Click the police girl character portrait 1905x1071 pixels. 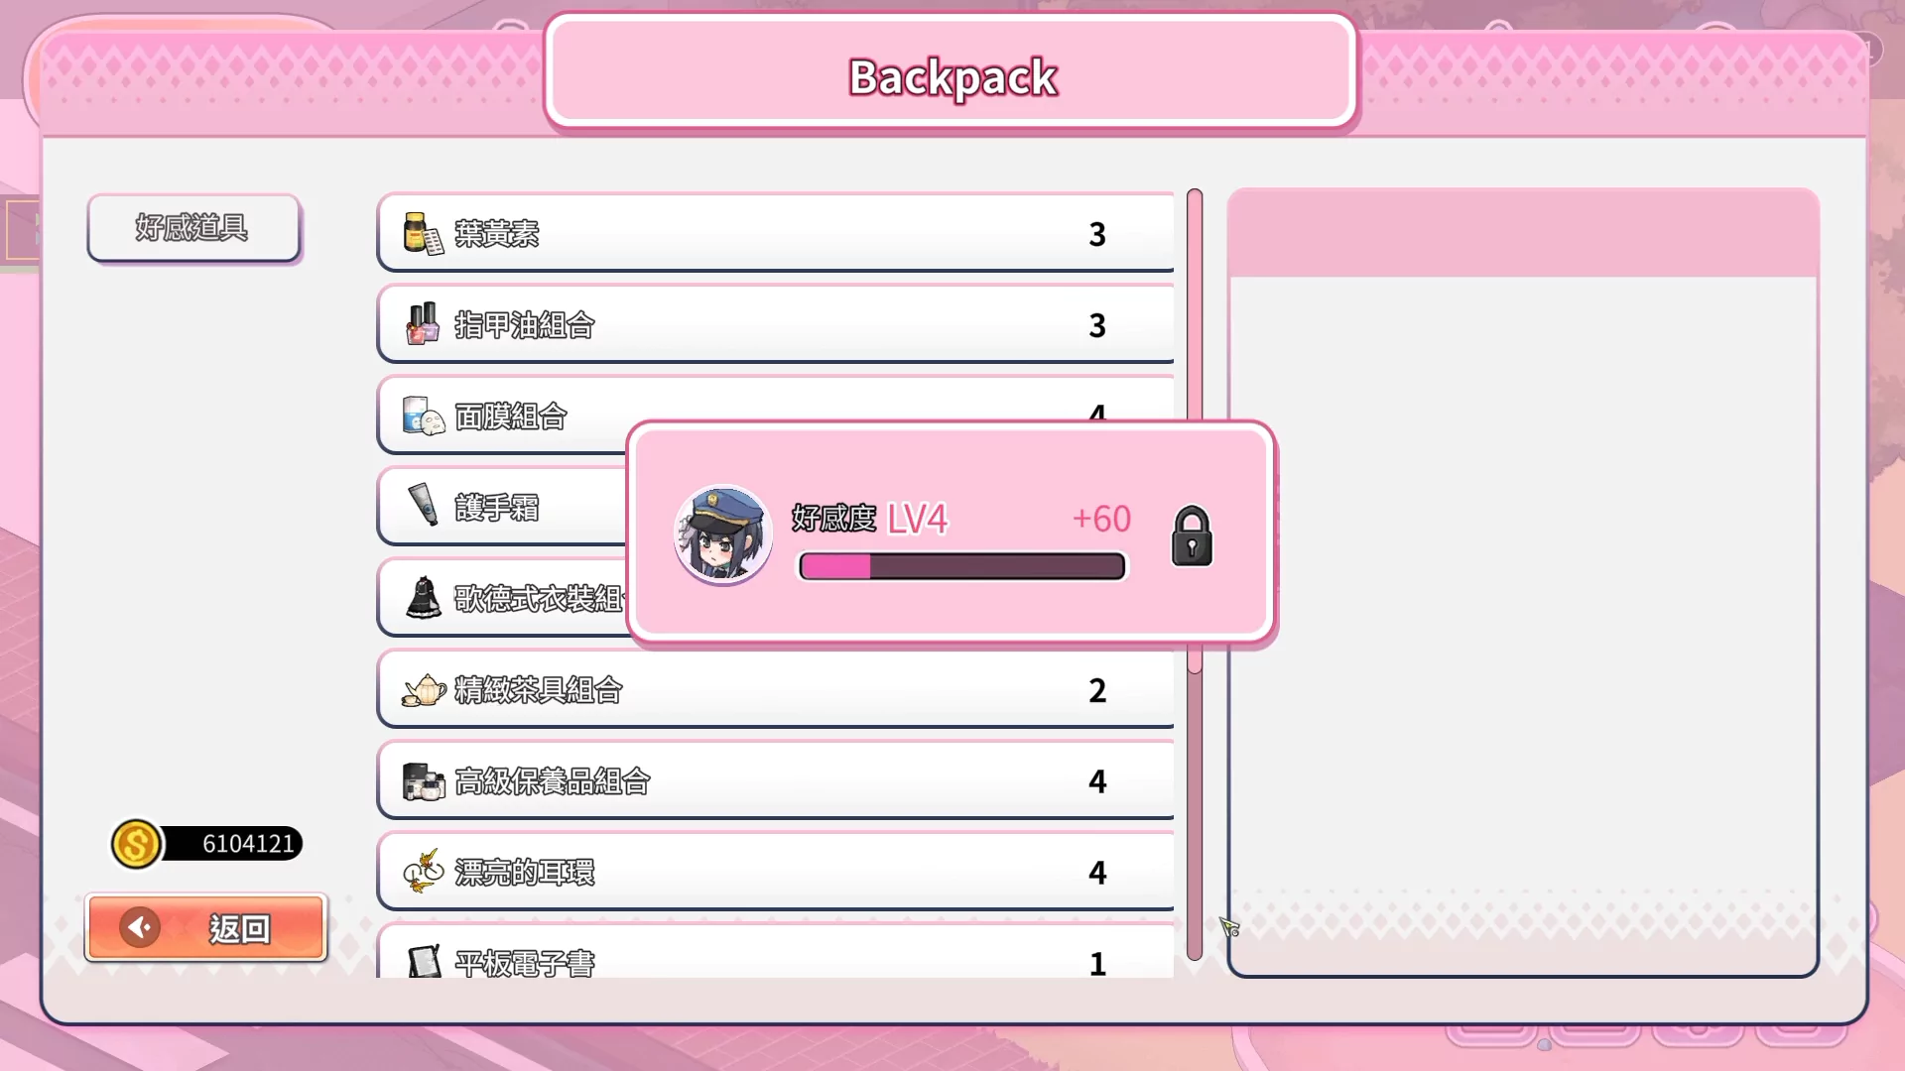click(723, 535)
